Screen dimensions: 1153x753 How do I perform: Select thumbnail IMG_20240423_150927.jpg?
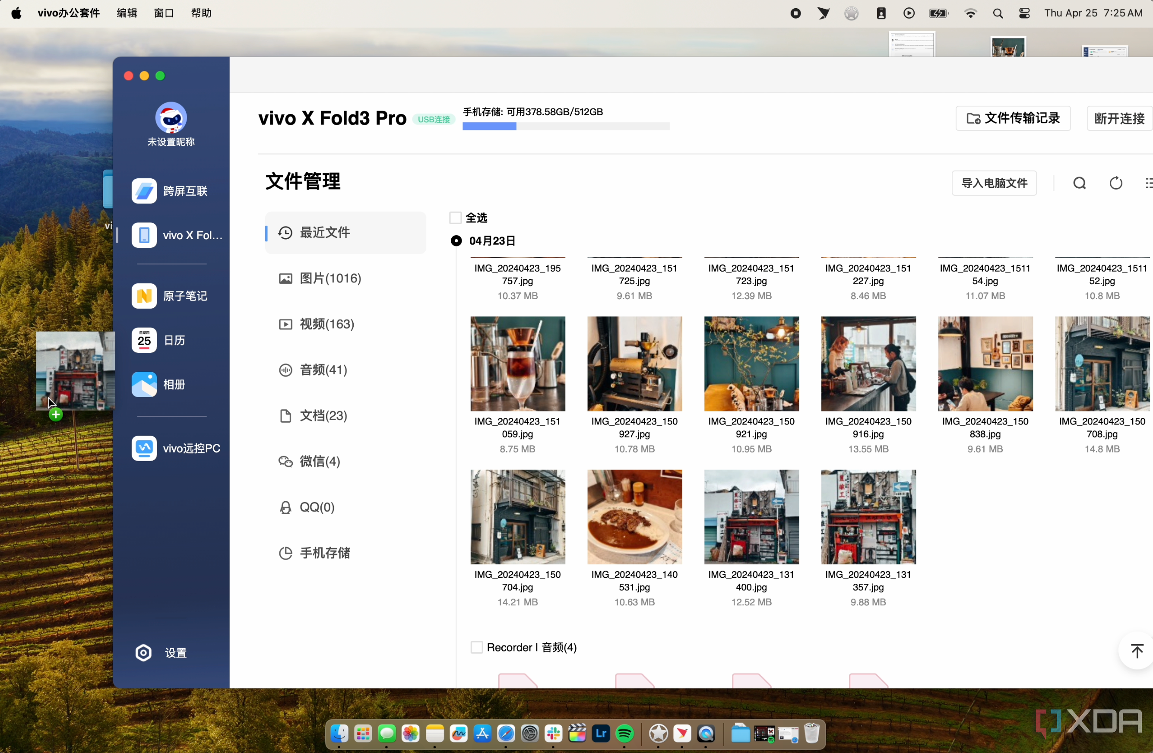pyautogui.click(x=635, y=364)
